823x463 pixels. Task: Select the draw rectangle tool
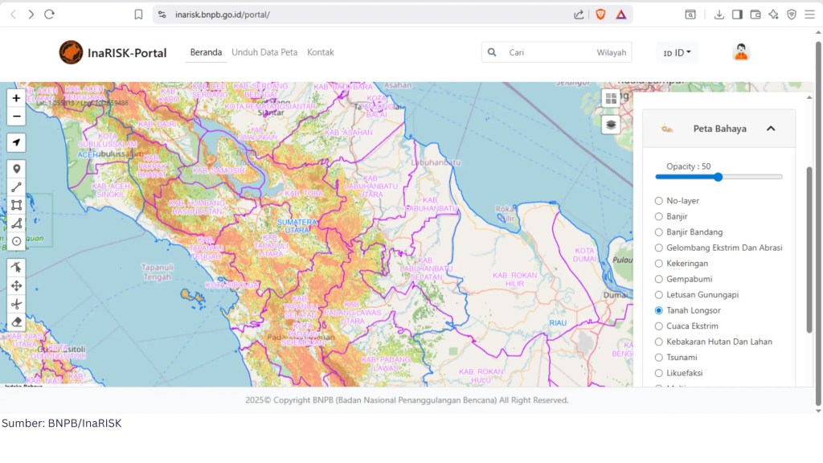click(x=16, y=205)
